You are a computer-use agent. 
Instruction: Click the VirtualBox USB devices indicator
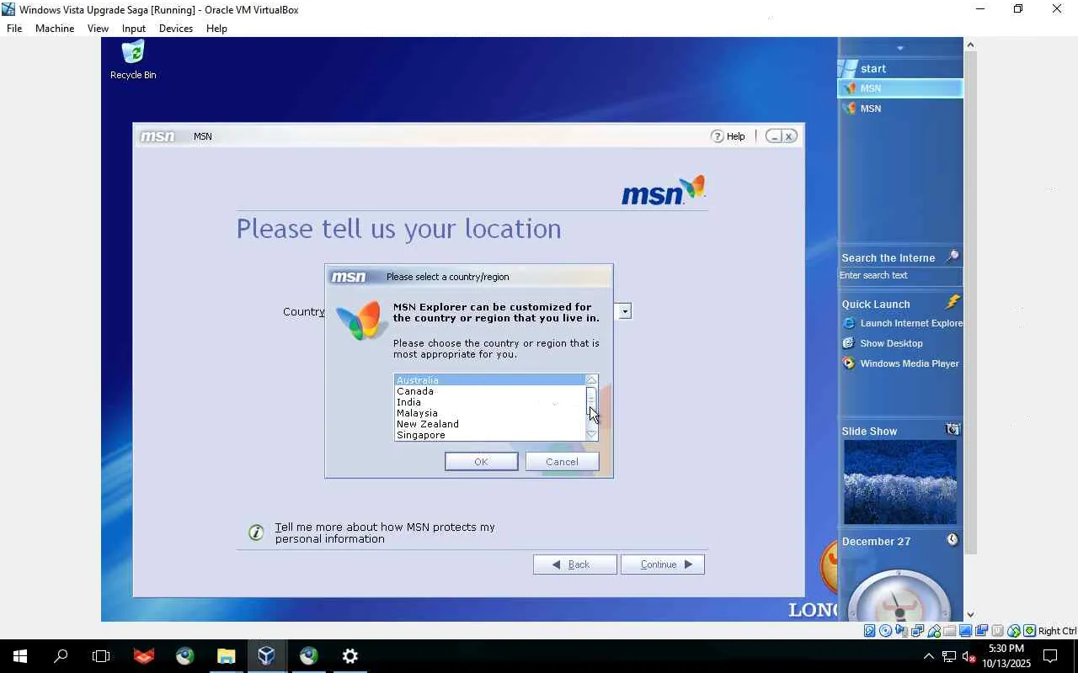pos(934,631)
